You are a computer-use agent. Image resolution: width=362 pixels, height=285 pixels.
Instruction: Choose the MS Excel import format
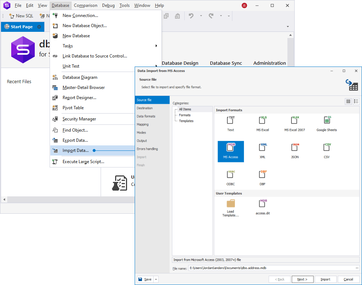coord(262,124)
